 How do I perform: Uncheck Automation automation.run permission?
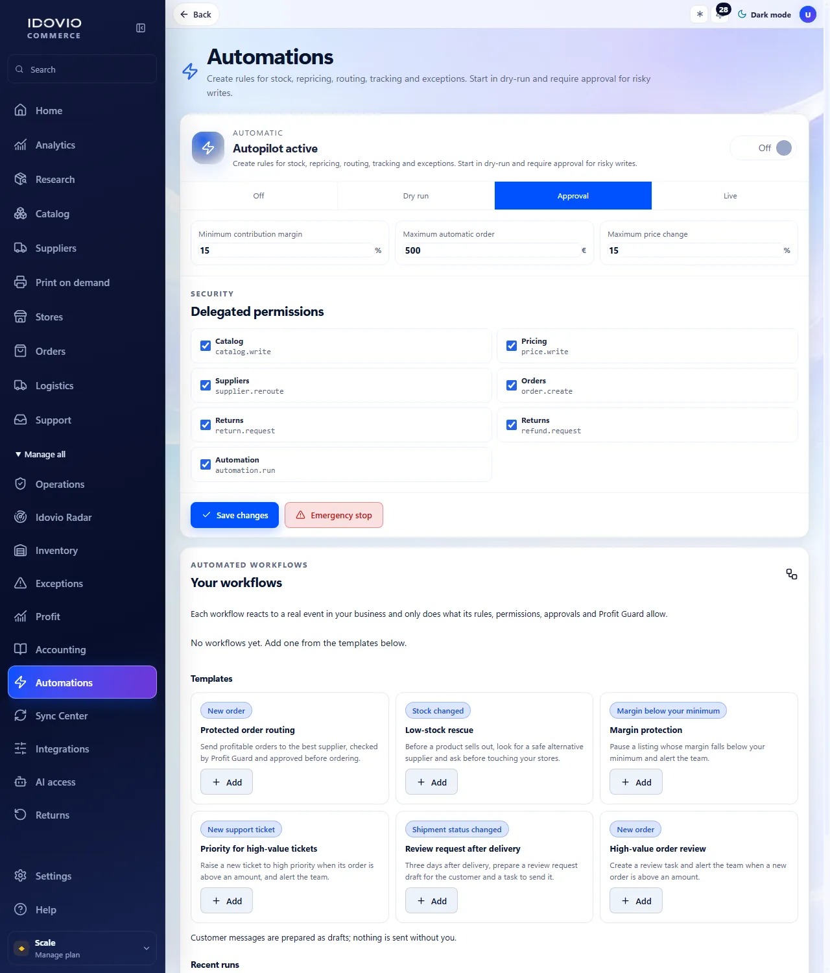click(x=206, y=464)
